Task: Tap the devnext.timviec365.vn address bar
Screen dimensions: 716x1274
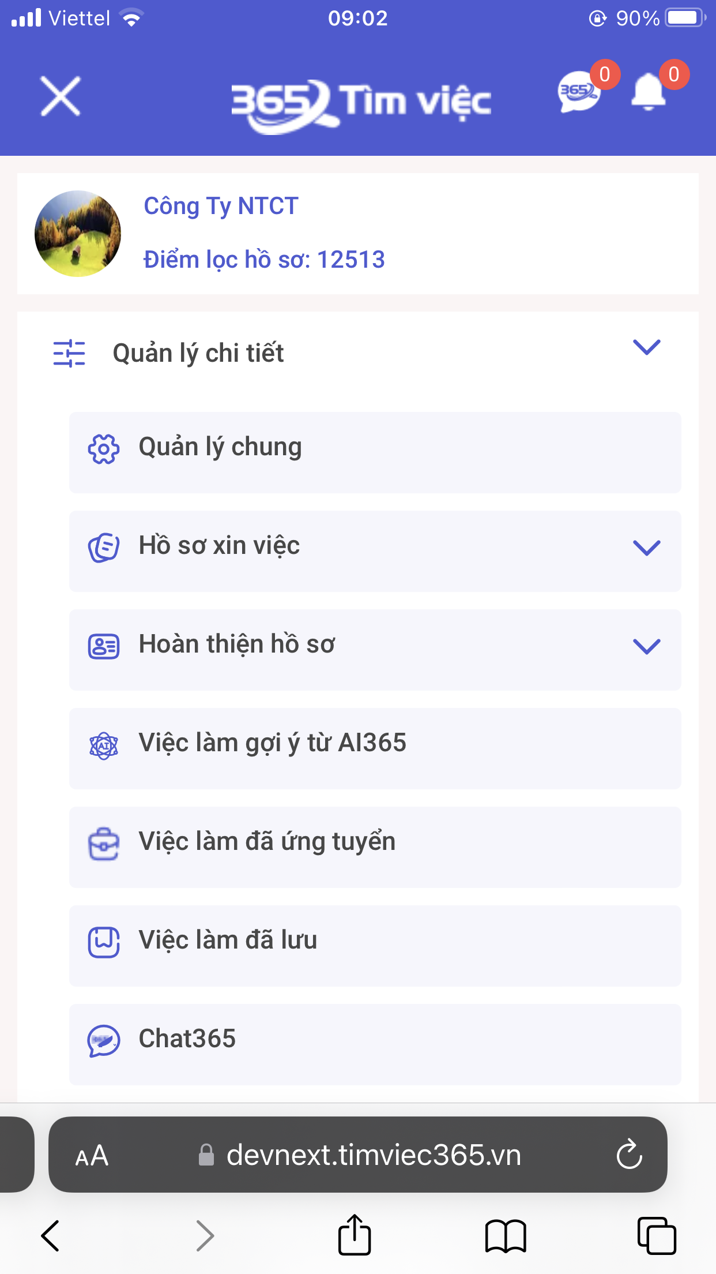Action: (x=358, y=1155)
